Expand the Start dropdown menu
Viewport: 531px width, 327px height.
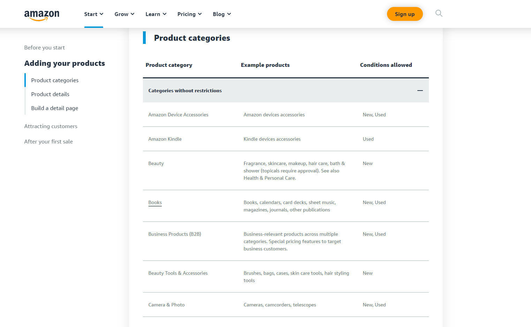pyautogui.click(x=93, y=14)
